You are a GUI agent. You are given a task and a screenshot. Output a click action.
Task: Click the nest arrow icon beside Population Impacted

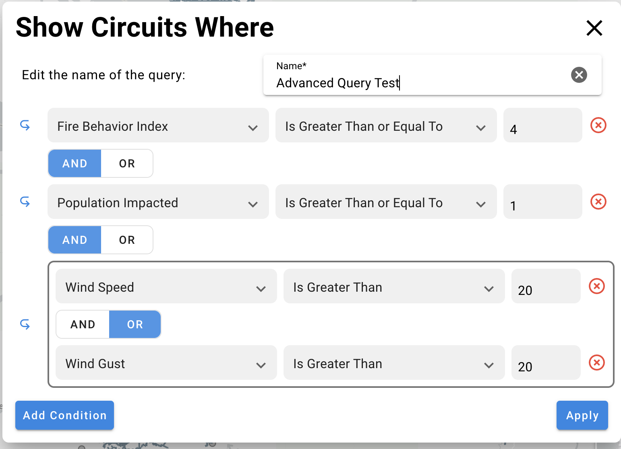click(25, 202)
